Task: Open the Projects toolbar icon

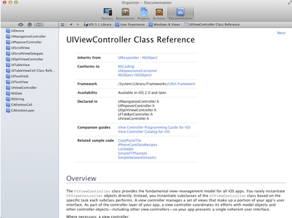Action: click(x=144, y=14)
